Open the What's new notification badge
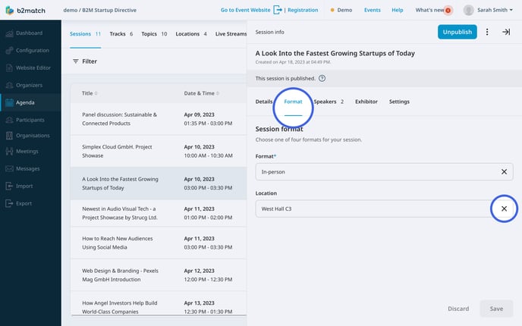This screenshot has width=522, height=326. pyautogui.click(x=448, y=11)
